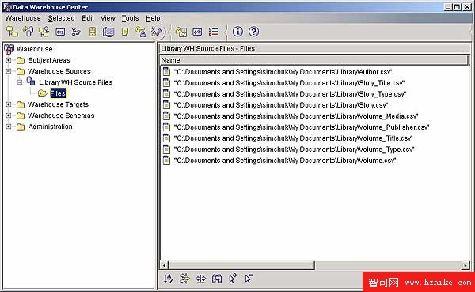
Task: Click the horizontal scrollbar thumb in the file list
Action: click(241, 265)
